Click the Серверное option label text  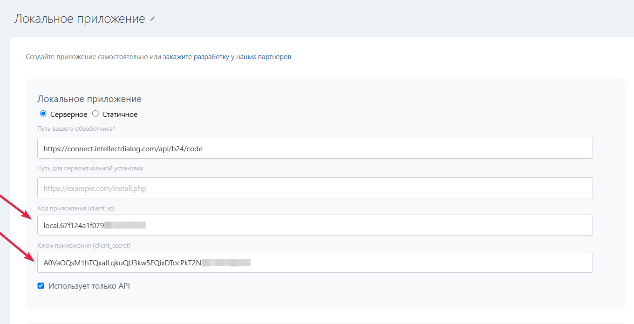point(68,115)
